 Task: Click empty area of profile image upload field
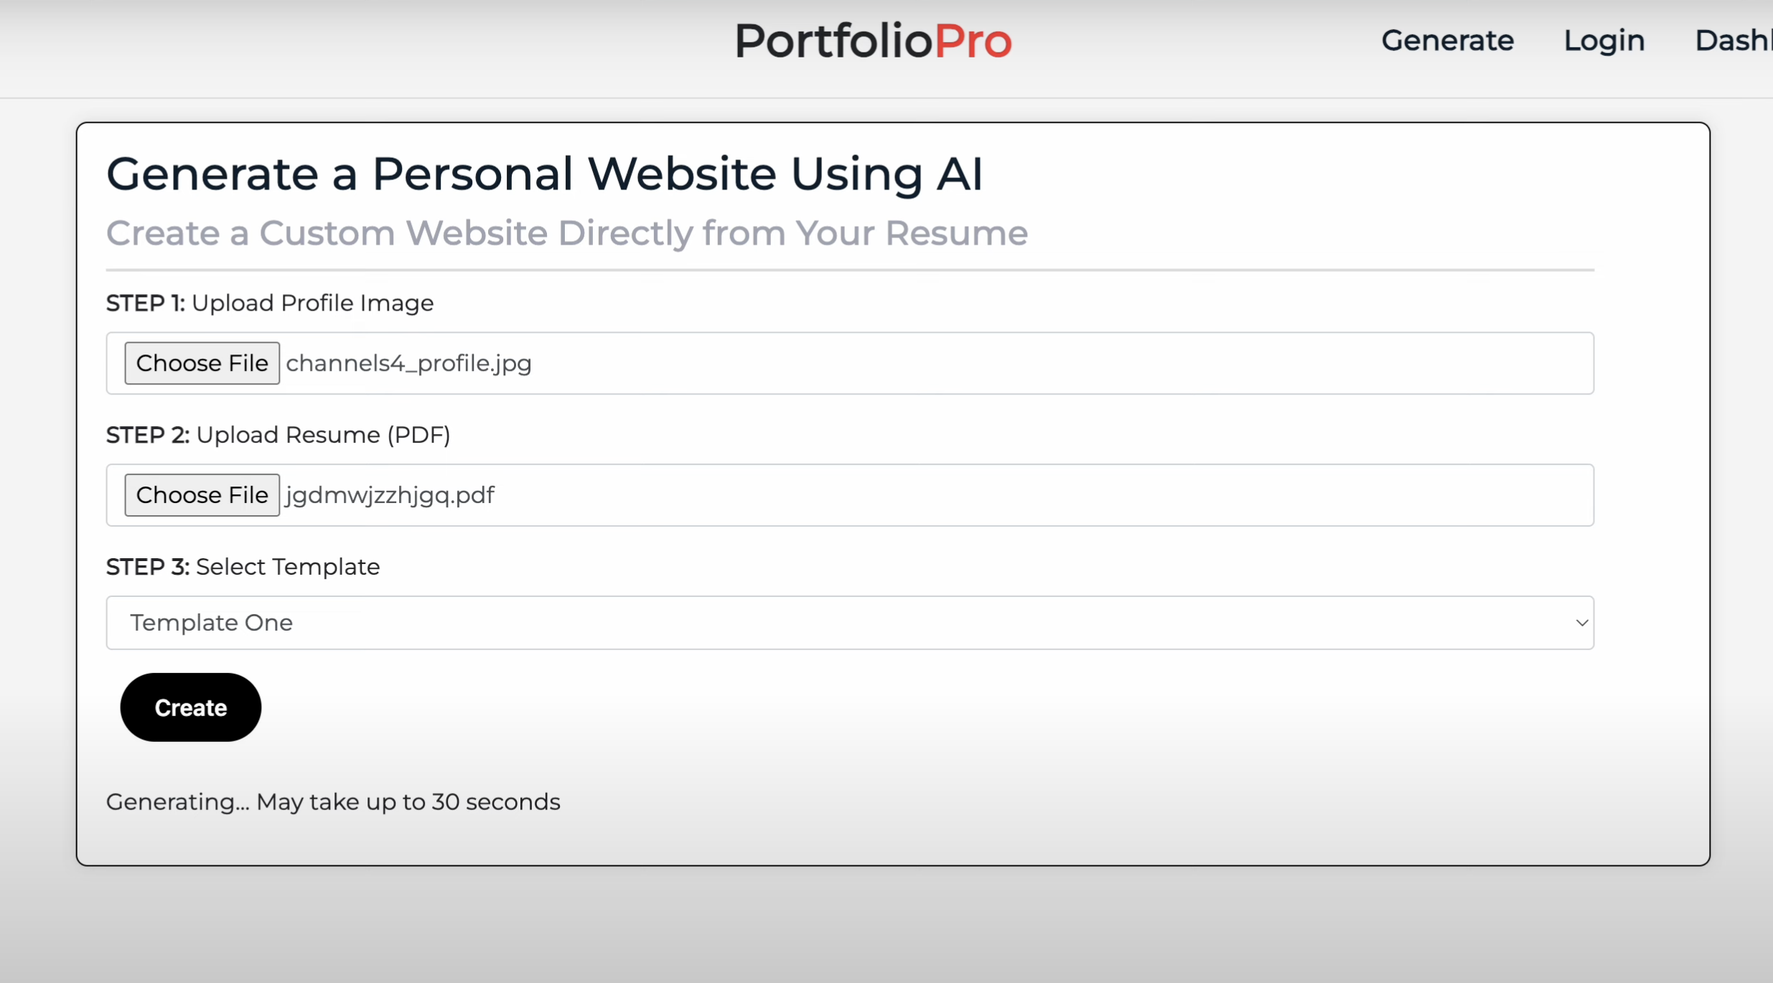click(1062, 363)
